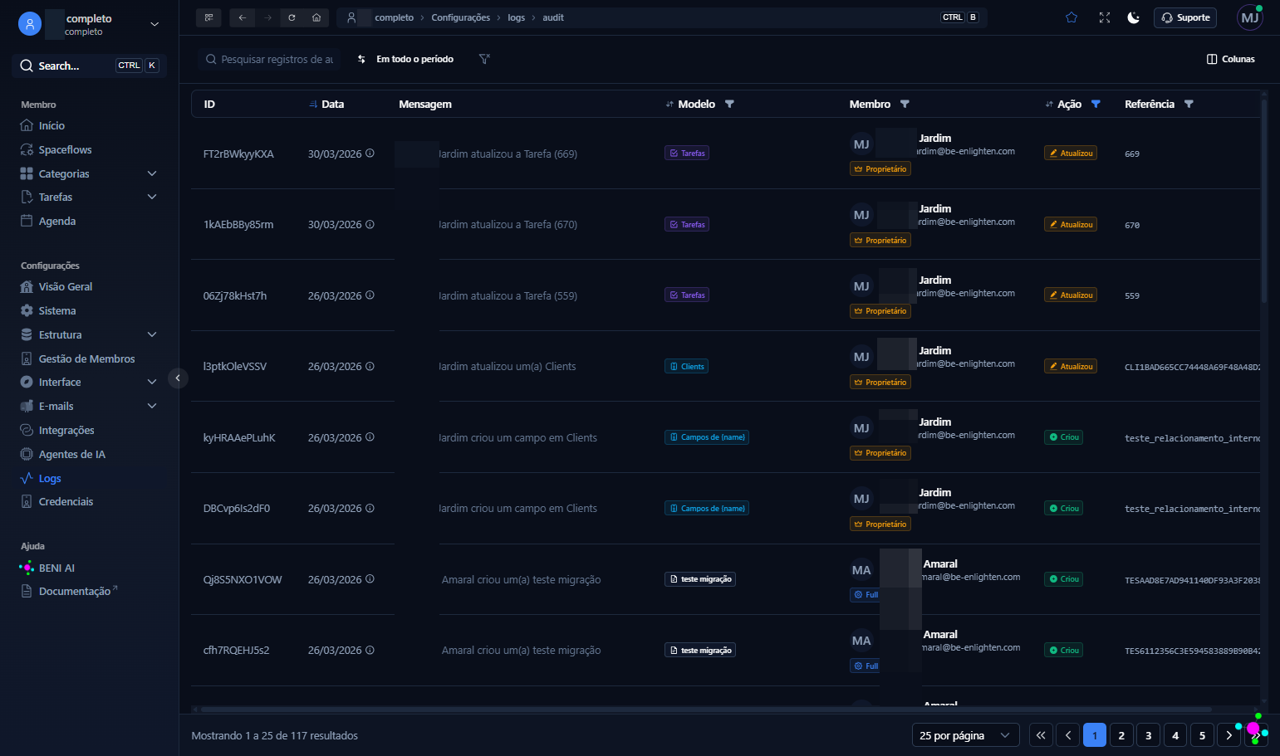Open Agenda in sidebar
This screenshot has width=1280, height=756.
pos(56,221)
